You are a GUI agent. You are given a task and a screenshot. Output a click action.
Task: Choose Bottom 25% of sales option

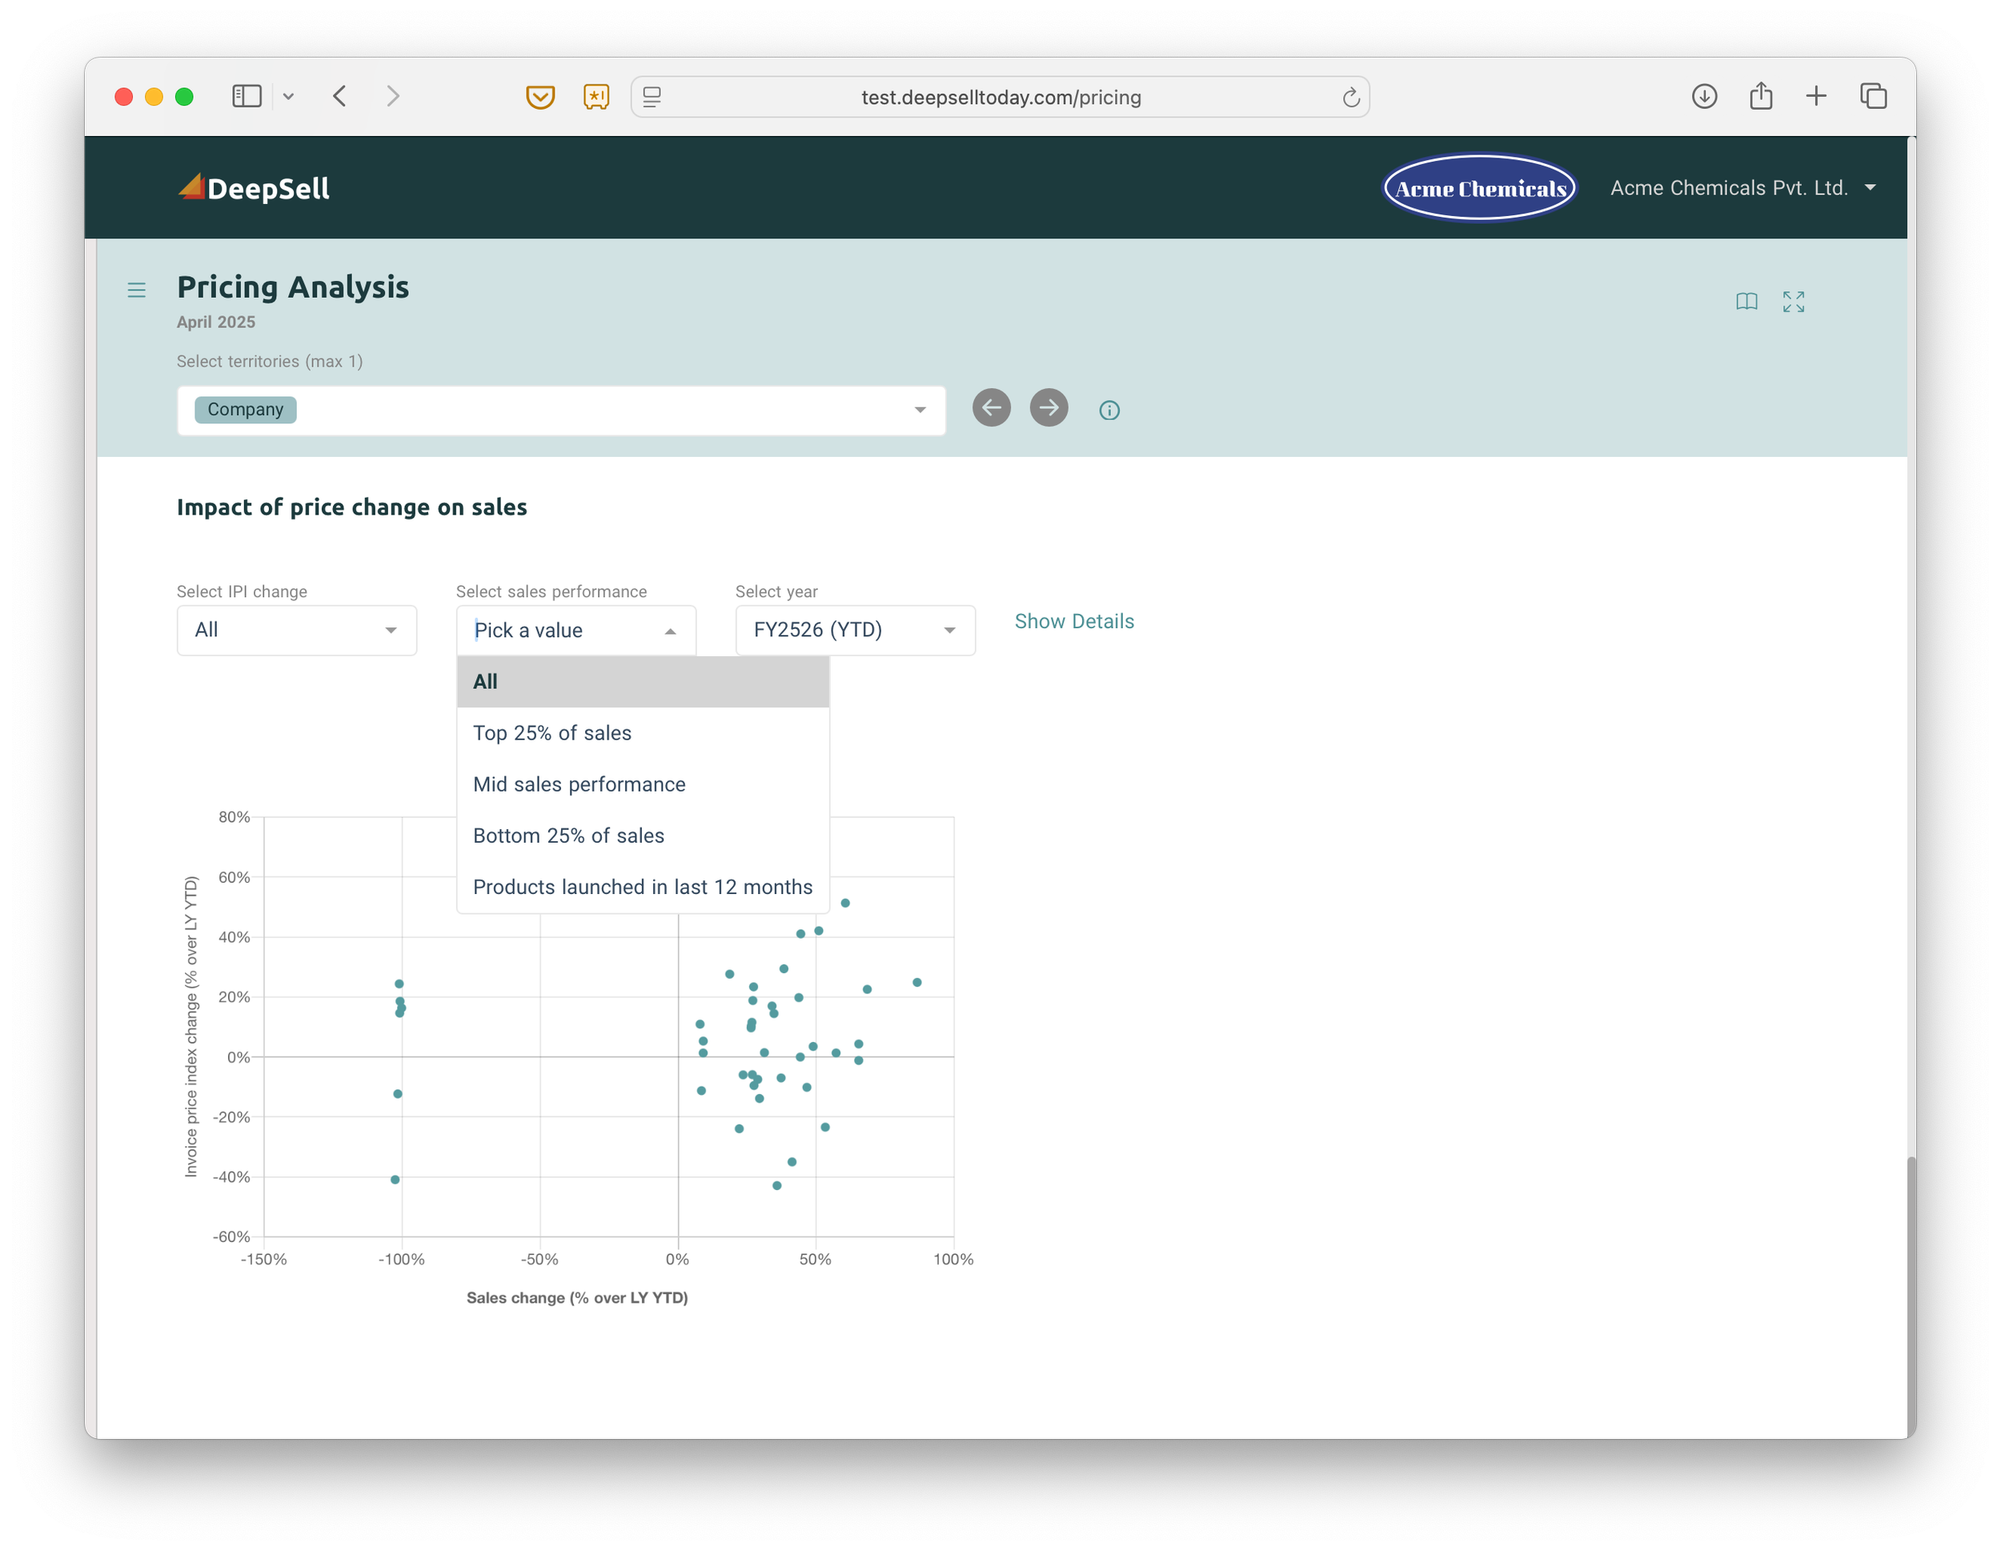click(x=568, y=836)
